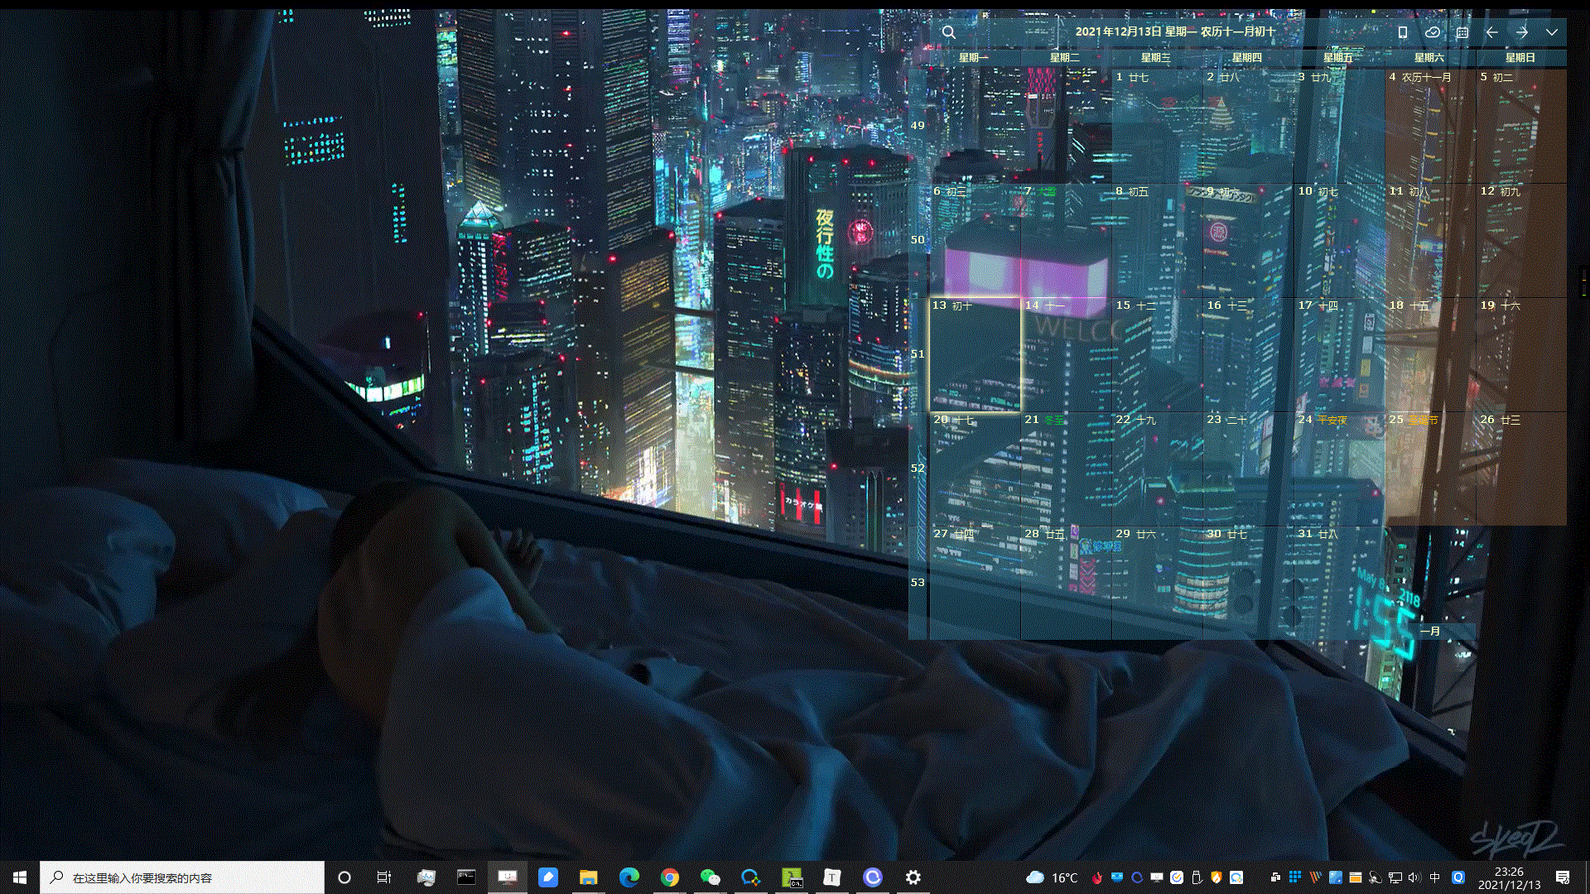Go to next month with right arrow
Viewport: 1590px width, 894px height.
coord(1522,32)
